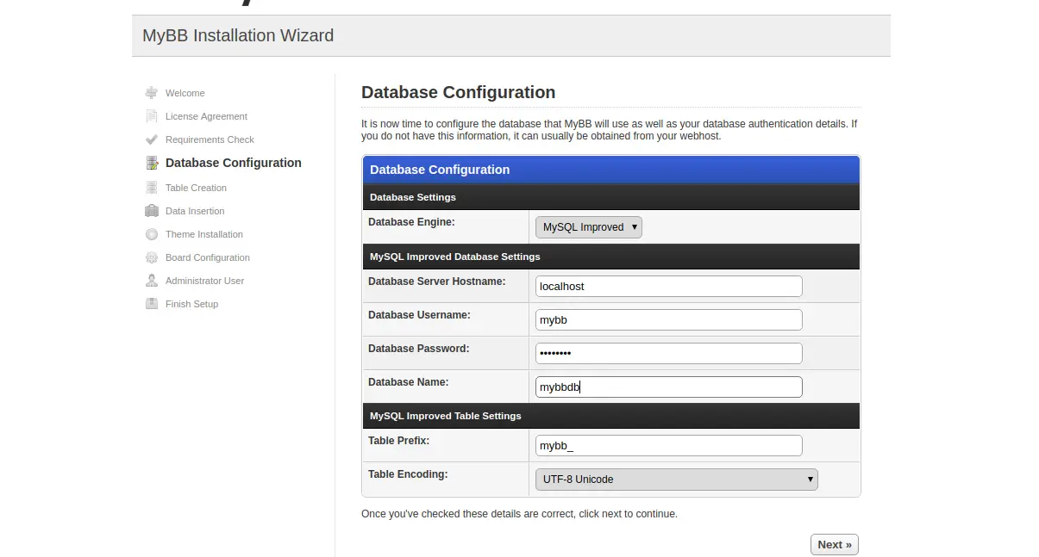Click the License Agreement page icon
The width and height of the screenshot is (1039, 557).
tap(152, 116)
